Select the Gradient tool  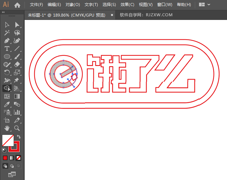click(17, 96)
